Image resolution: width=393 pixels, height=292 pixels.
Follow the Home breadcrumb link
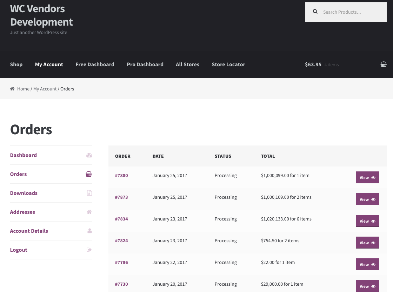(23, 89)
